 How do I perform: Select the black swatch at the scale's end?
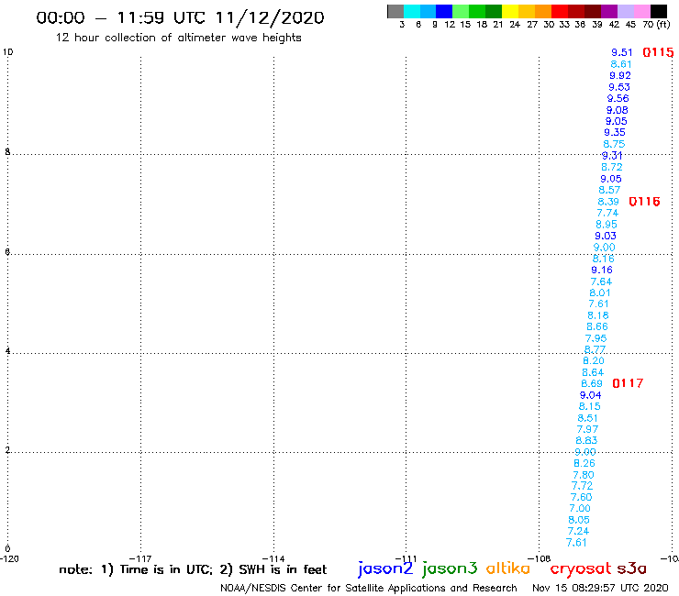coord(658,11)
